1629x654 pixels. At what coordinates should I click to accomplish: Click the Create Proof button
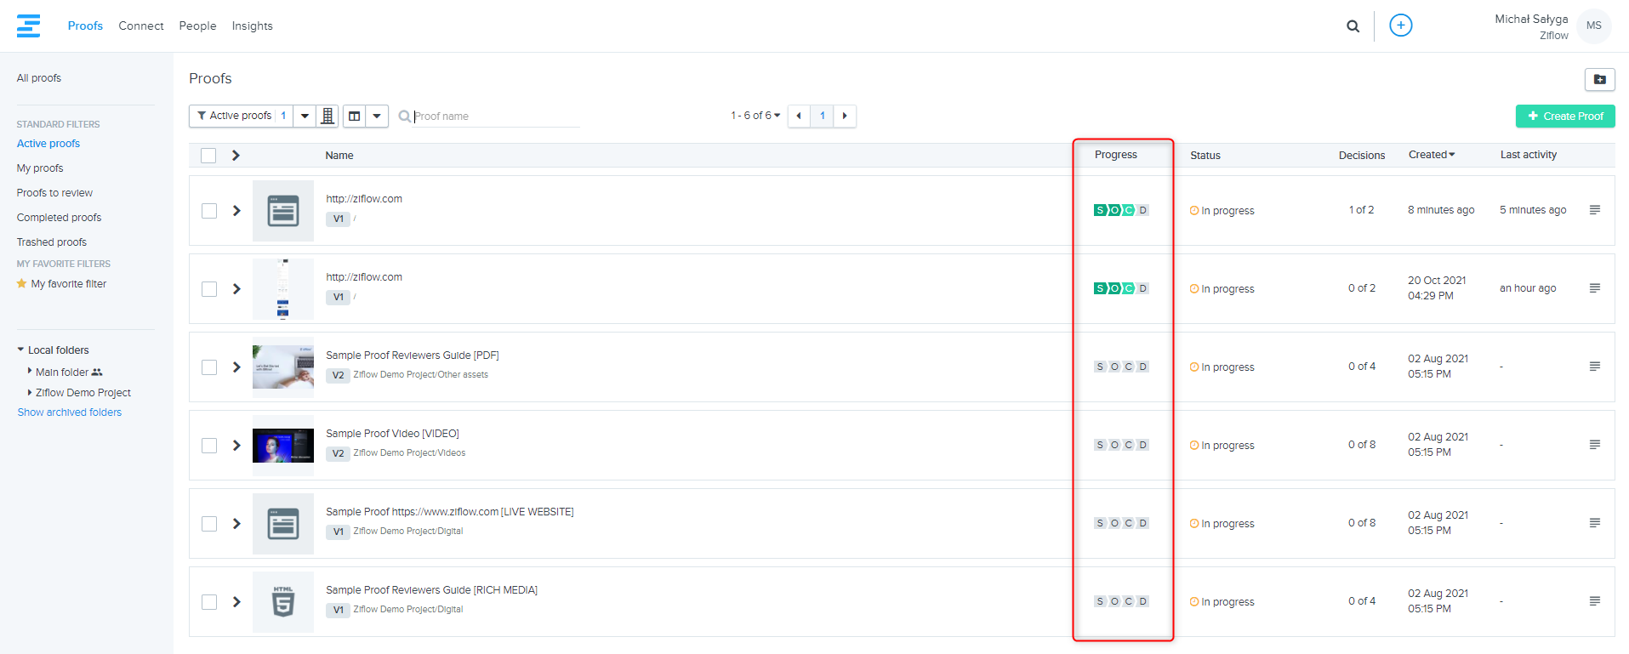(x=1564, y=117)
